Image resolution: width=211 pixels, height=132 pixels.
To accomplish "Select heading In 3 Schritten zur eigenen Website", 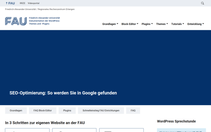I will [45, 123].
